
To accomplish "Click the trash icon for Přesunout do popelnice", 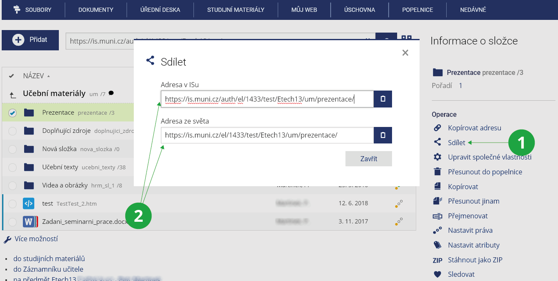I will click(x=437, y=172).
